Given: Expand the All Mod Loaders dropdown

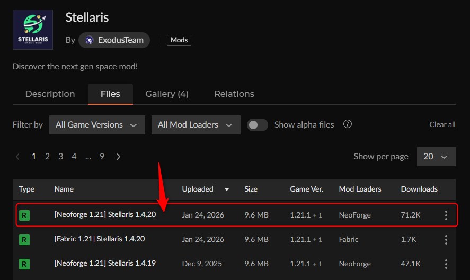Looking at the screenshot, I should pyautogui.click(x=196, y=125).
